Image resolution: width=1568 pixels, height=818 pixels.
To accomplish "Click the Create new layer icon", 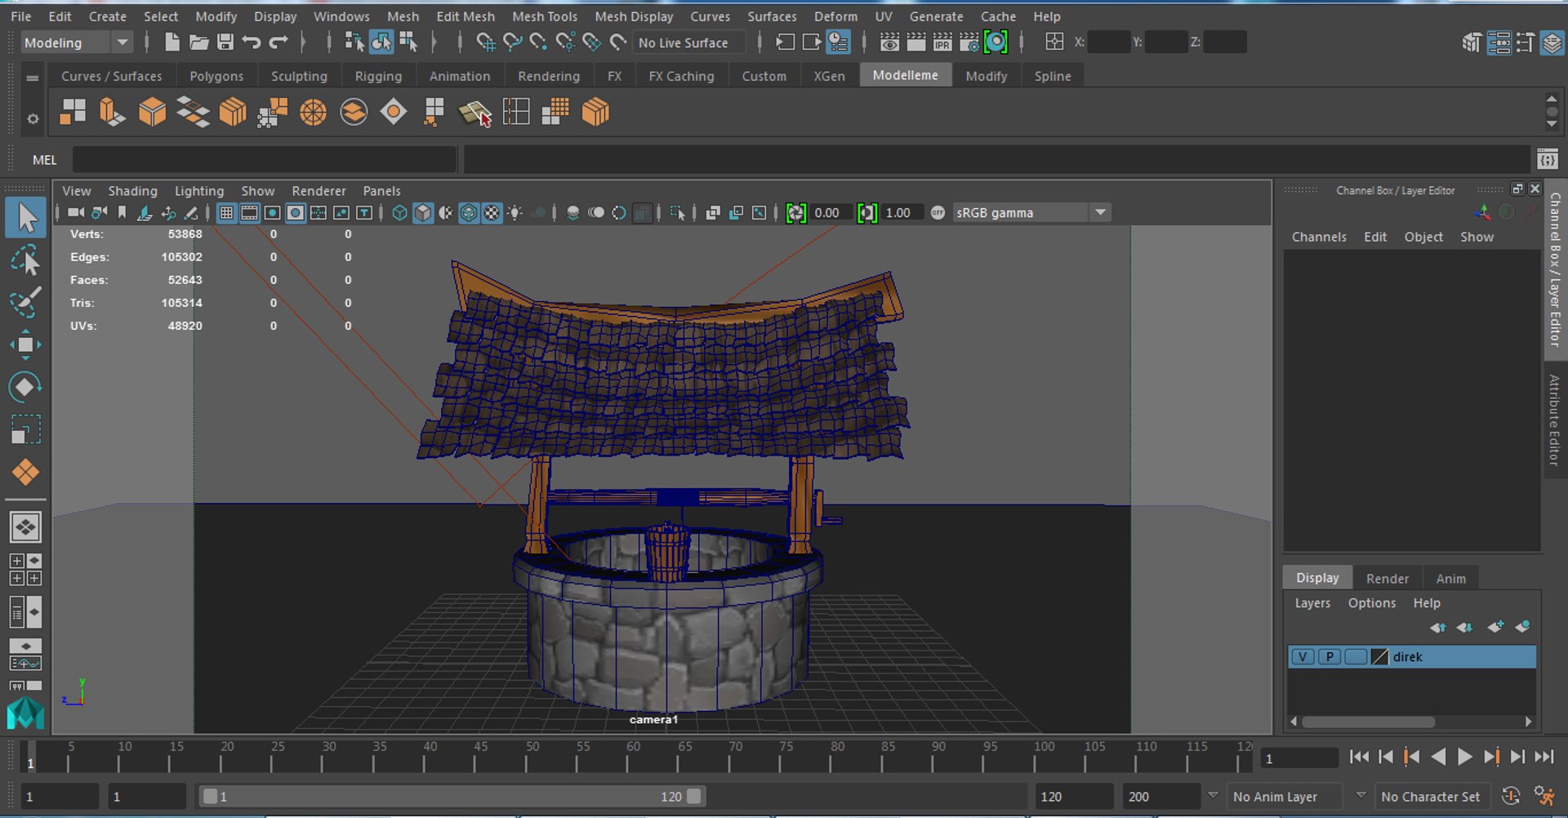I will 1495,627.
